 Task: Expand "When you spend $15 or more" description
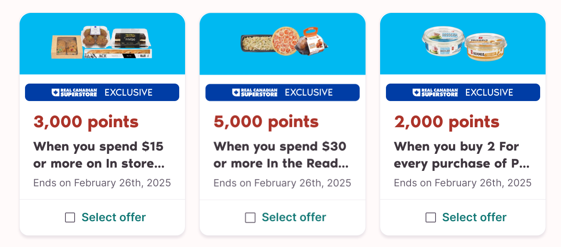click(99, 155)
